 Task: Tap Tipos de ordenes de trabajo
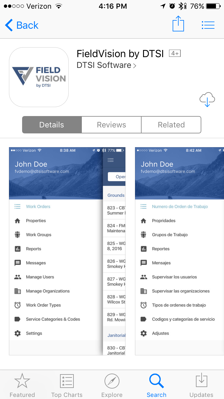tap(179, 305)
